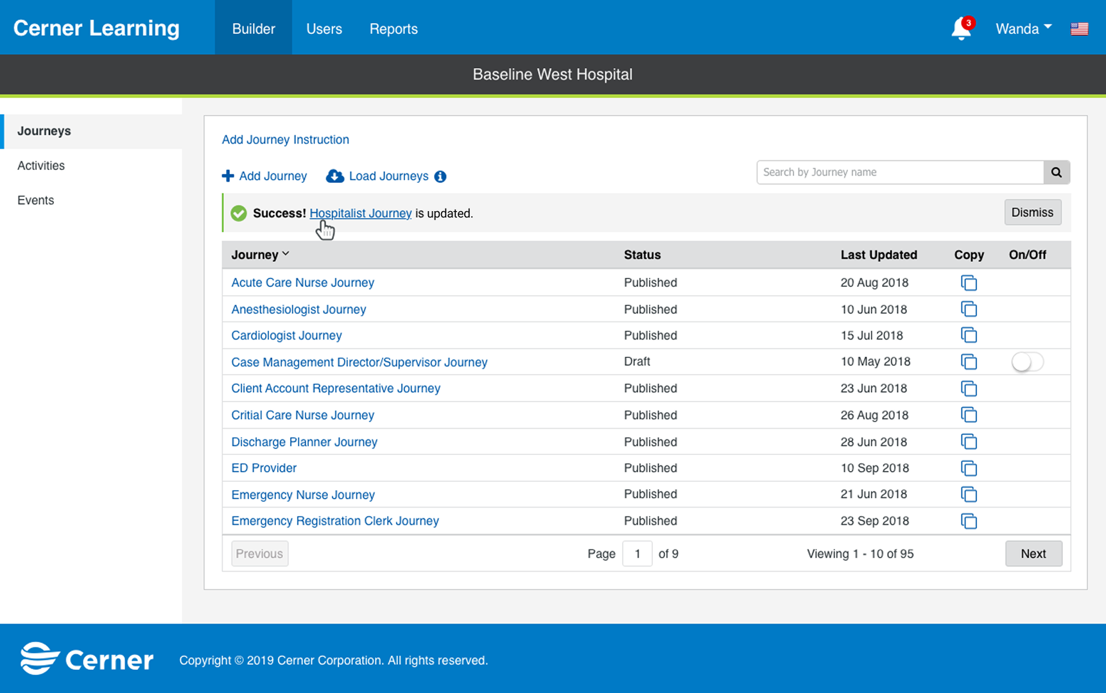Open Client Account Representative Journey
Viewport: 1106px width, 693px height.
(336, 388)
